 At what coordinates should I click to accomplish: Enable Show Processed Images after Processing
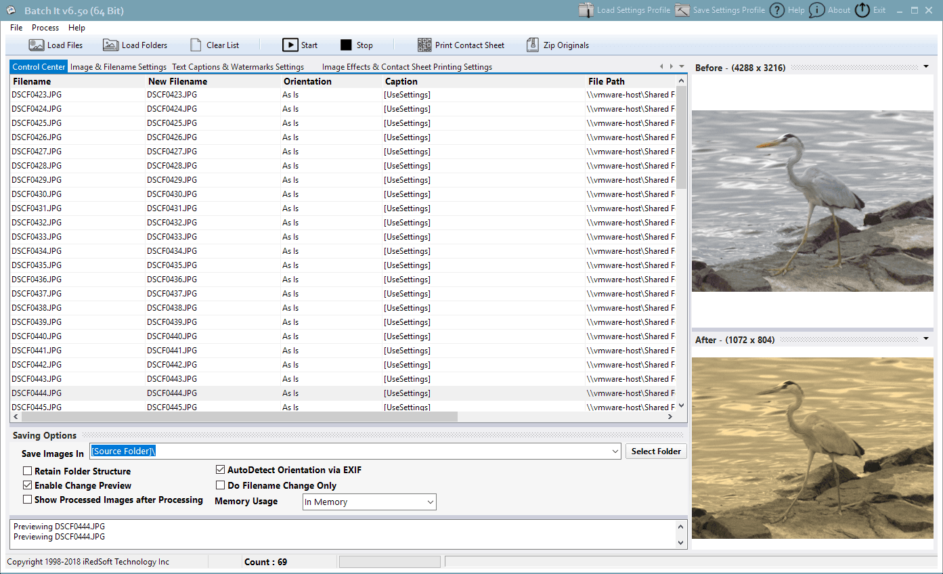click(x=28, y=500)
